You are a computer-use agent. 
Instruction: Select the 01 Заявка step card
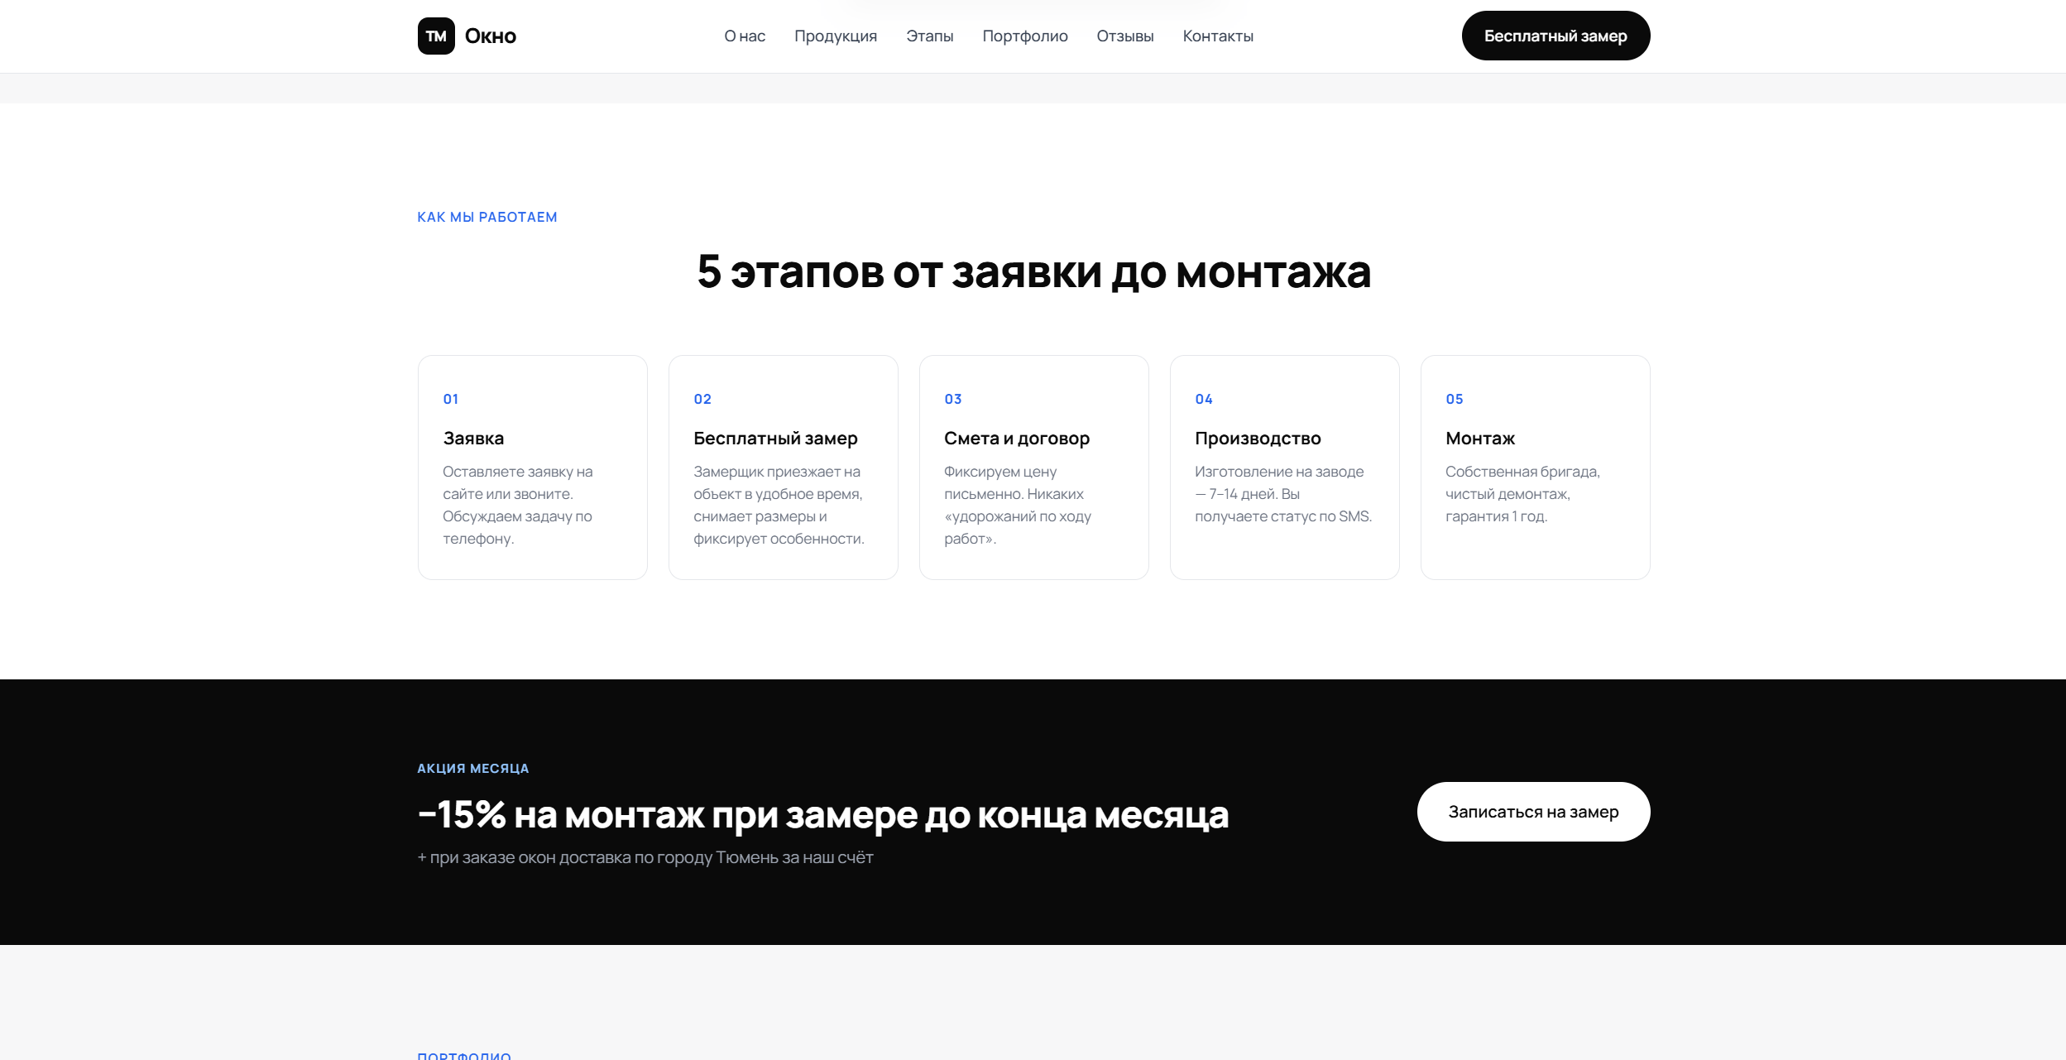[532, 468]
